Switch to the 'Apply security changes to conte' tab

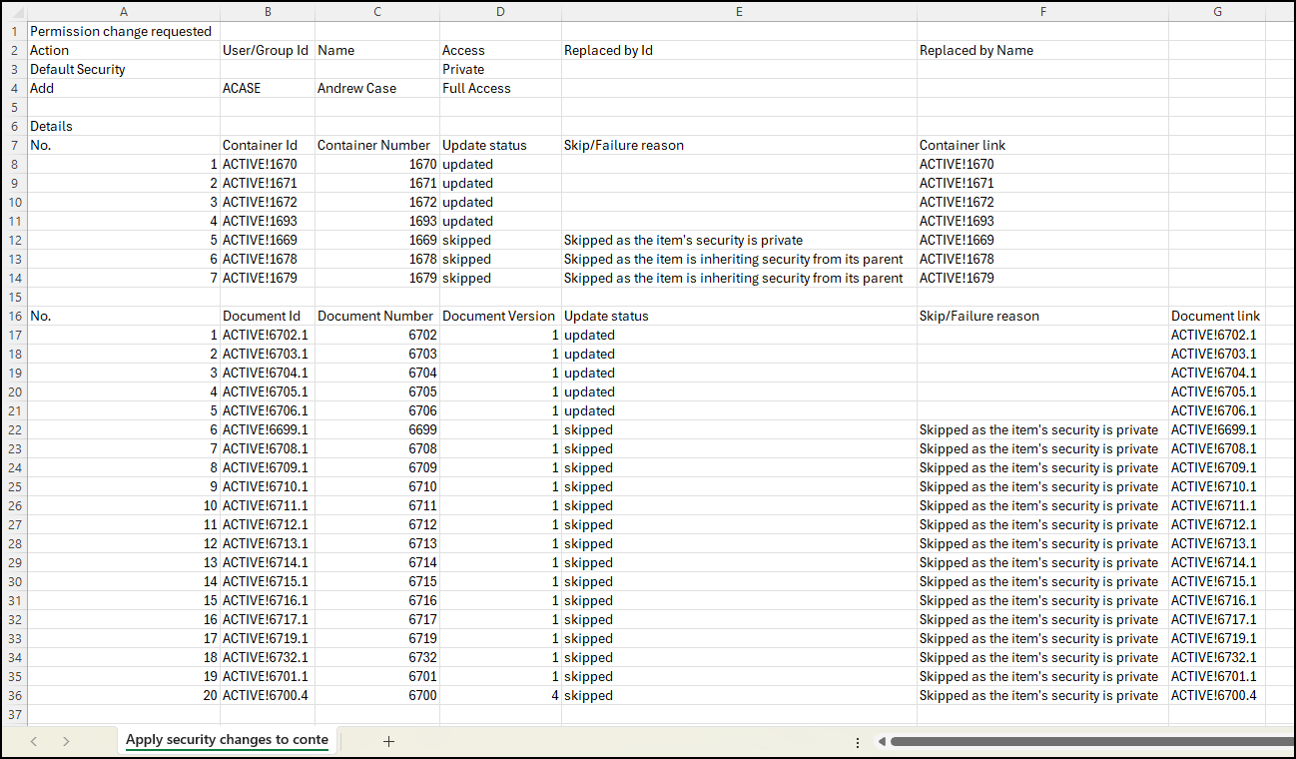[226, 741]
